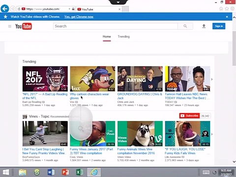
Task: Open NFL 2017 Bad Lip Reading thumbnail
Action: click(45, 79)
